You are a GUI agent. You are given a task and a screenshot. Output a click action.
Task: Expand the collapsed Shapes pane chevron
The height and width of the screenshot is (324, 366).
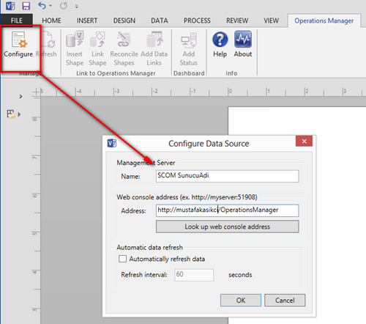(20, 97)
